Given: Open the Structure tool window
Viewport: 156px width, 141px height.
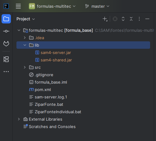Looking at the screenshot, I should [x=6, y=59].
